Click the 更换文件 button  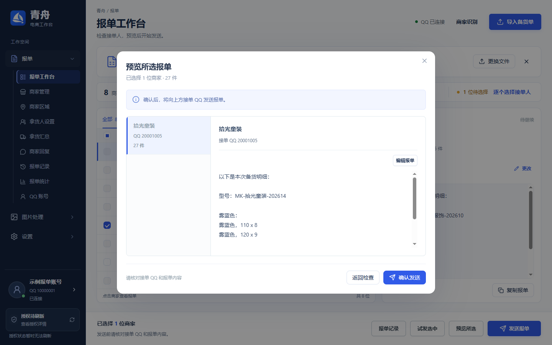494,61
